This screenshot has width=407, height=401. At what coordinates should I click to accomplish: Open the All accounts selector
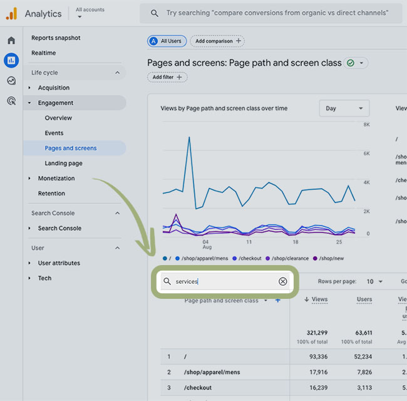point(90,13)
